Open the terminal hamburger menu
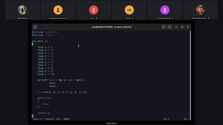This screenshot has width=223, height=125. click(x=170, y=27)
